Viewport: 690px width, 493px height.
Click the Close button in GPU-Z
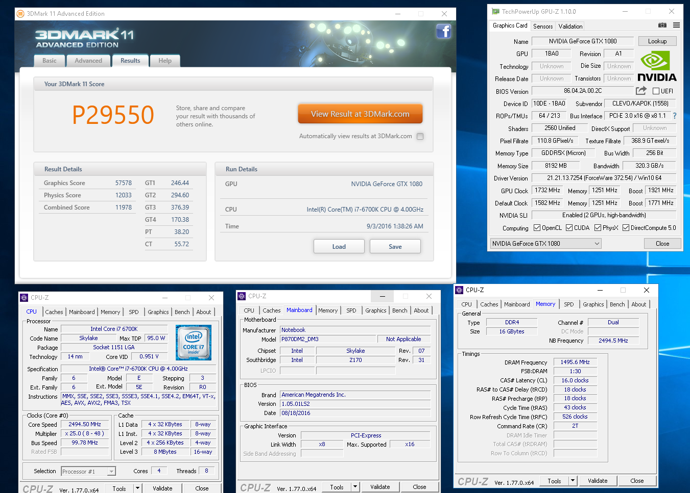(x=662, y=244)
